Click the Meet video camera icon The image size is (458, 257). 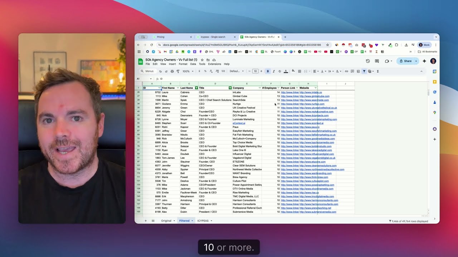click(387, 61)
